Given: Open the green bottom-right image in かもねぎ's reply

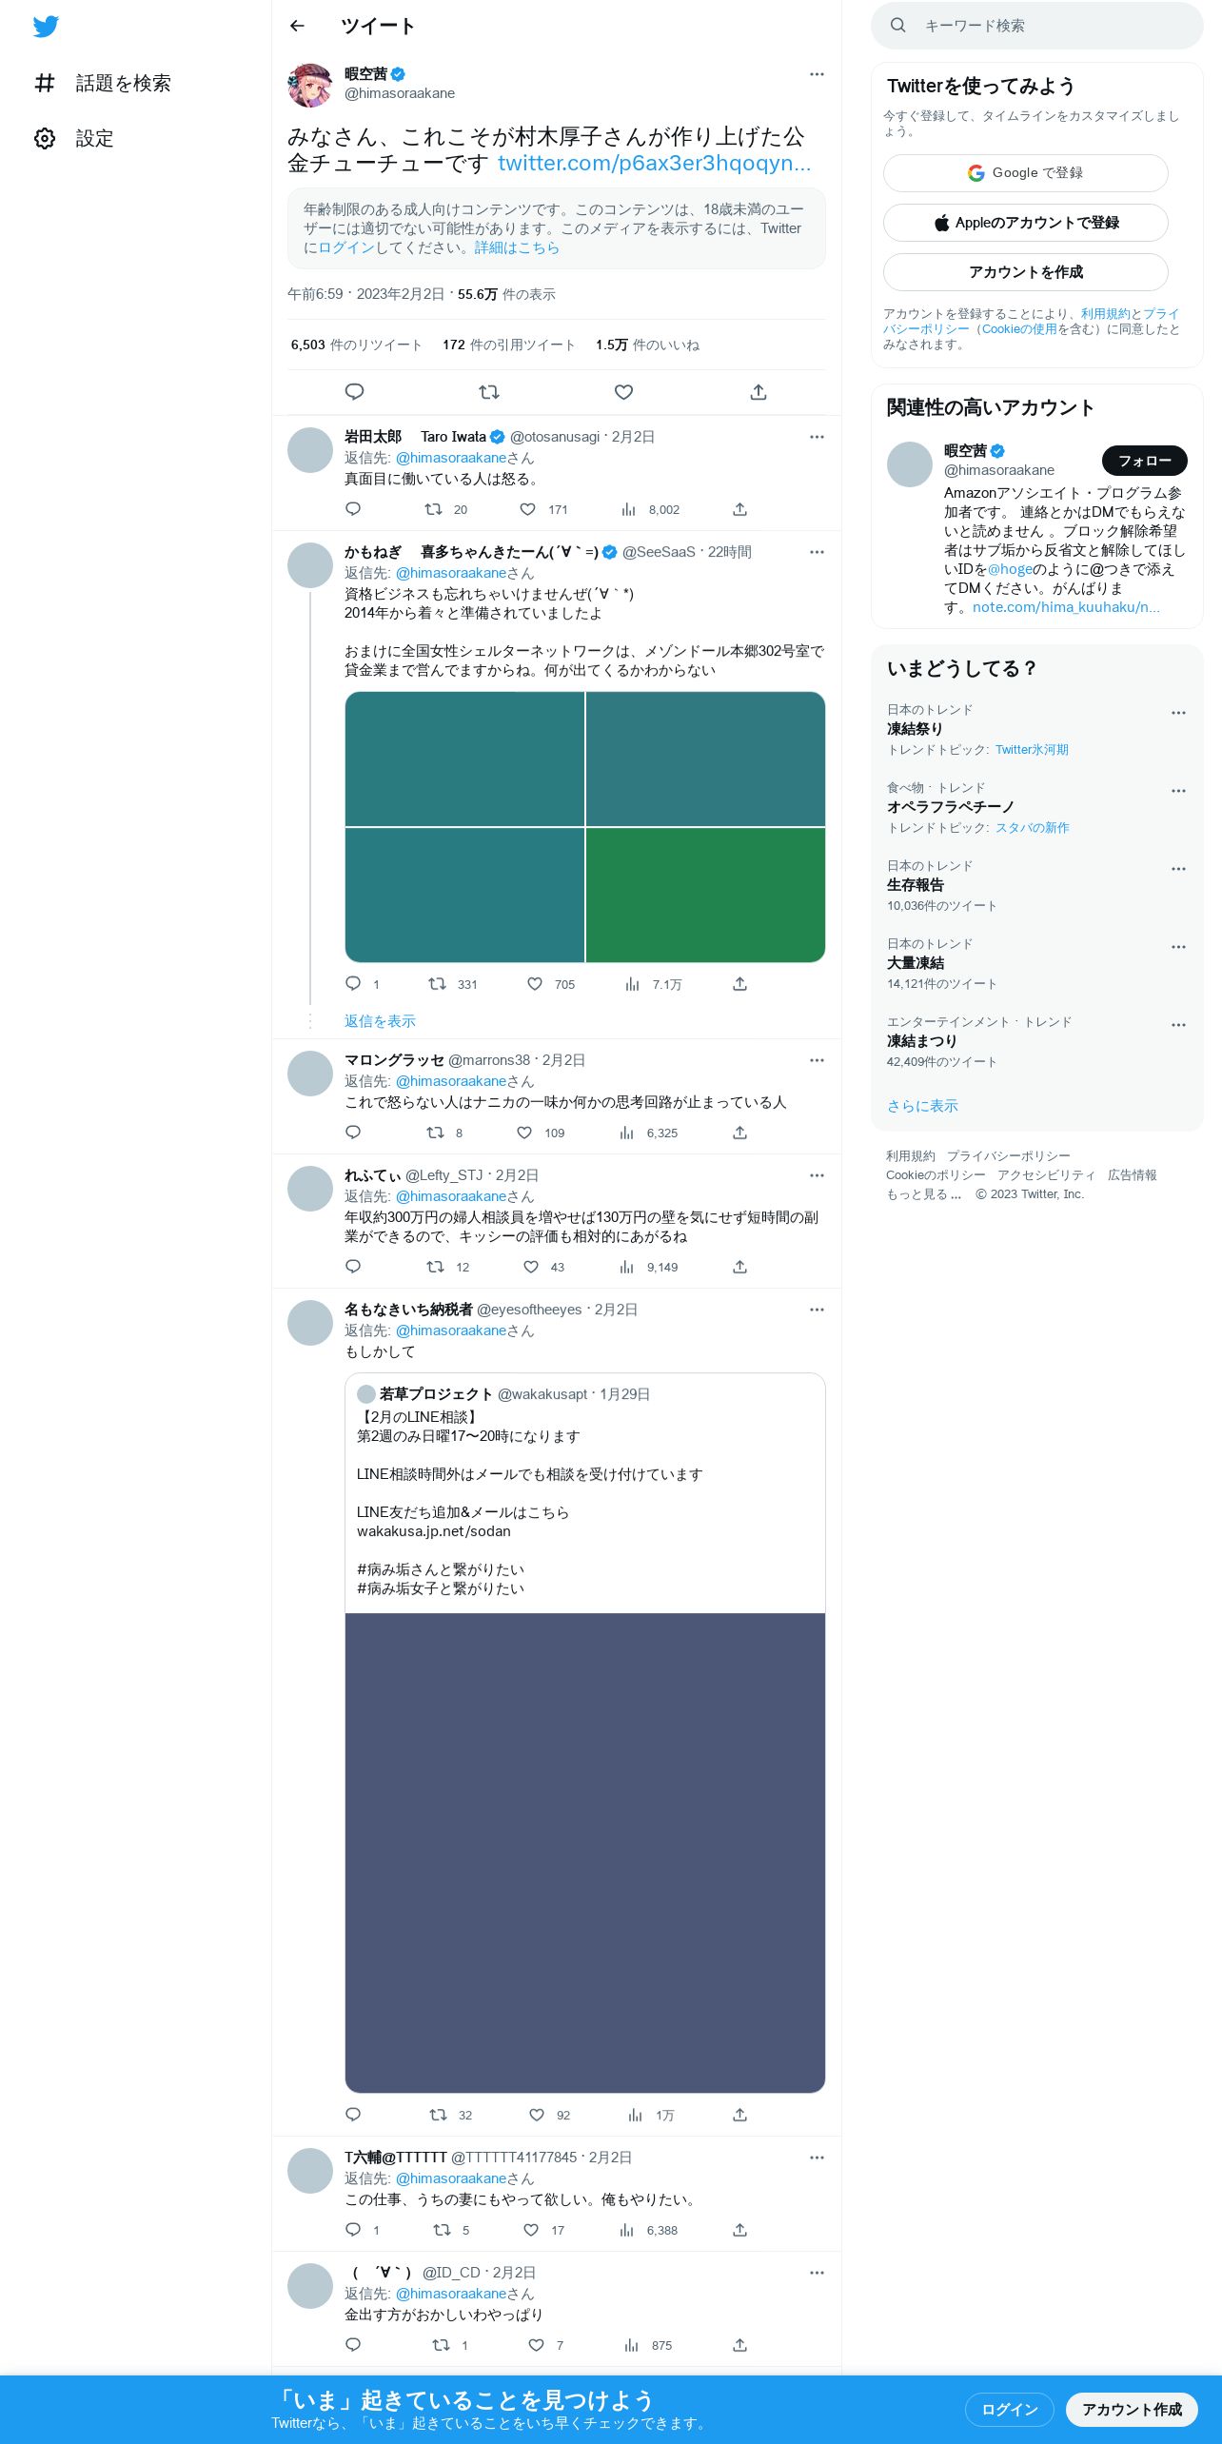Looking at the screenshot, I should tap(705, 895).
